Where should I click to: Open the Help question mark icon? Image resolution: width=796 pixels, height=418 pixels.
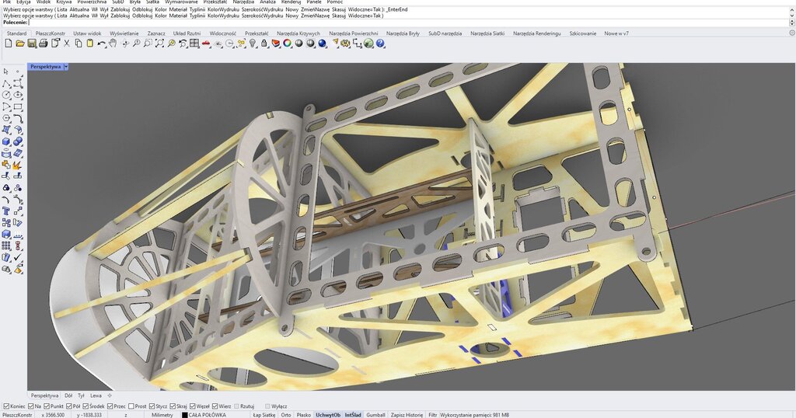point(381,44)
